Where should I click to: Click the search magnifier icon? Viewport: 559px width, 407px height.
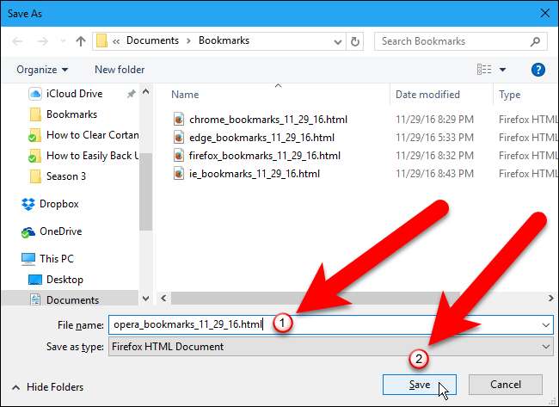click(x=535, y=41)
